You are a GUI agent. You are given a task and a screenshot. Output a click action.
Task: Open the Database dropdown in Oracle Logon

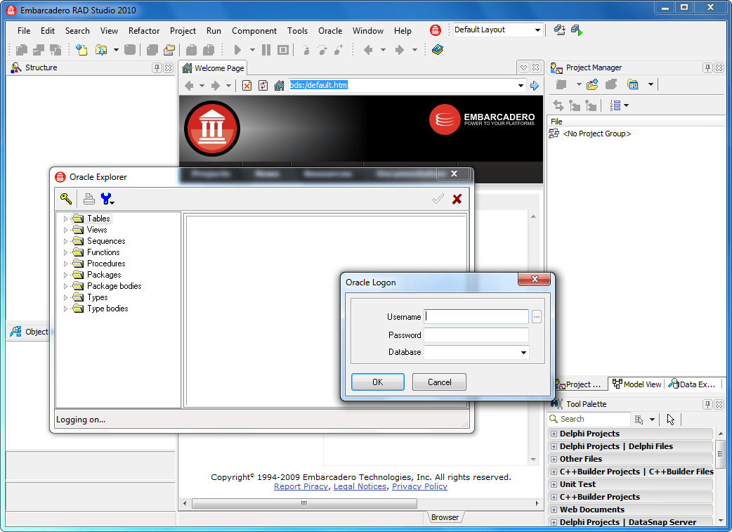[x=522, y=352]
